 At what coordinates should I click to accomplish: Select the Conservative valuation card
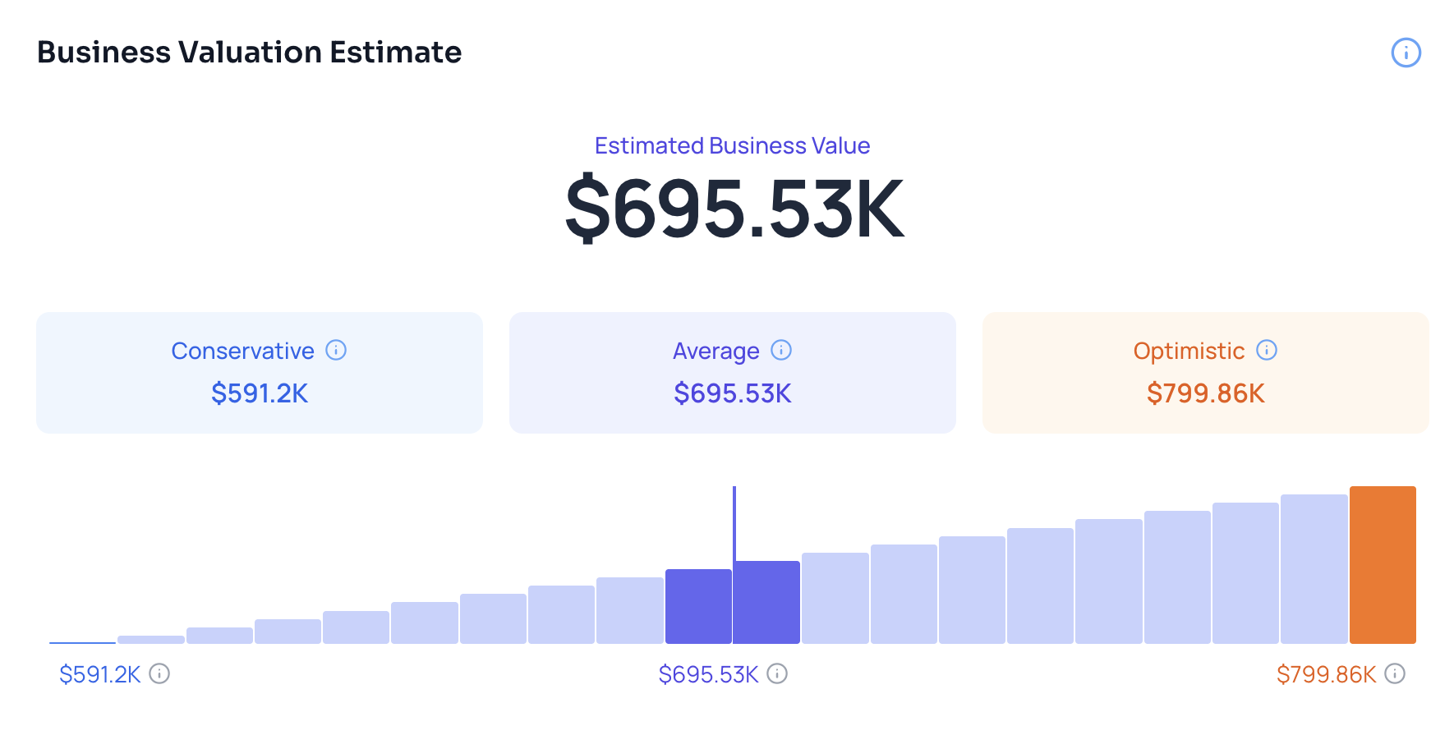click(x=260, y=373)
